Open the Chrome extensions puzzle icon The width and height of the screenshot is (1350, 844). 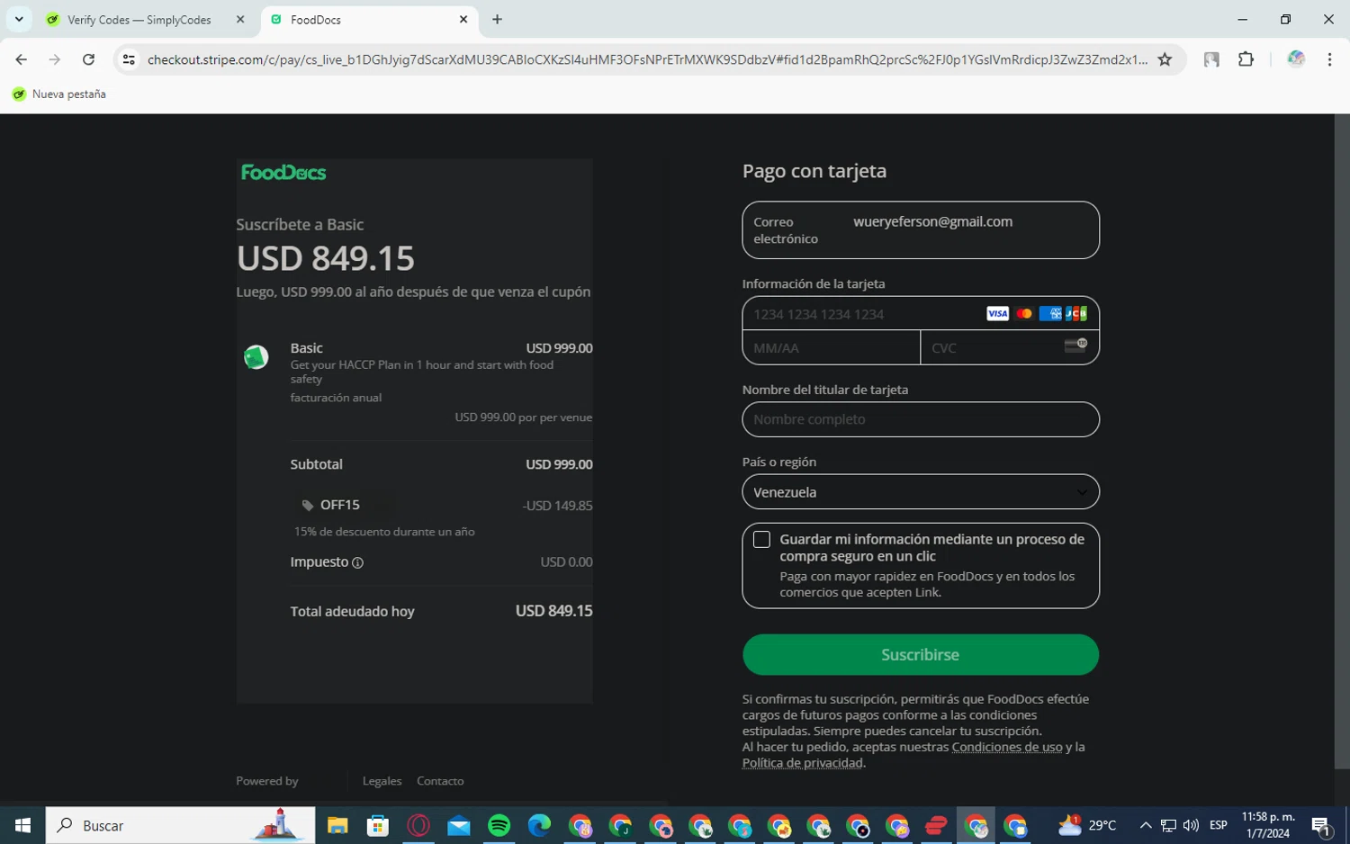(1246, 59)
